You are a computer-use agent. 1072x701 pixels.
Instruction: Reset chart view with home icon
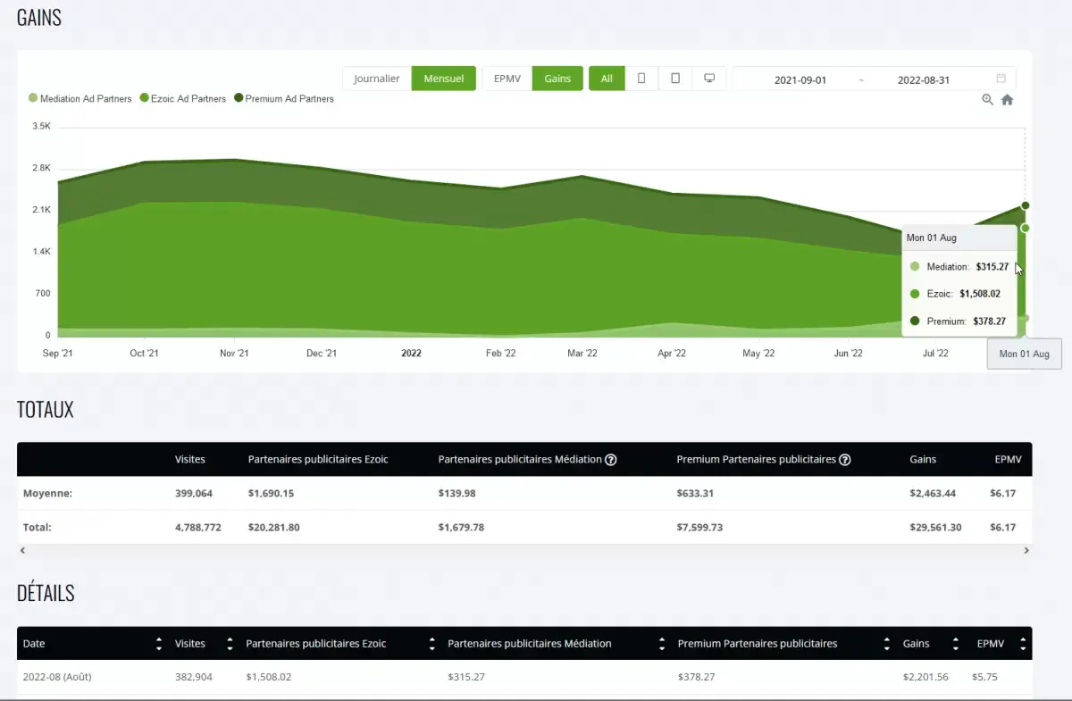1007,100
